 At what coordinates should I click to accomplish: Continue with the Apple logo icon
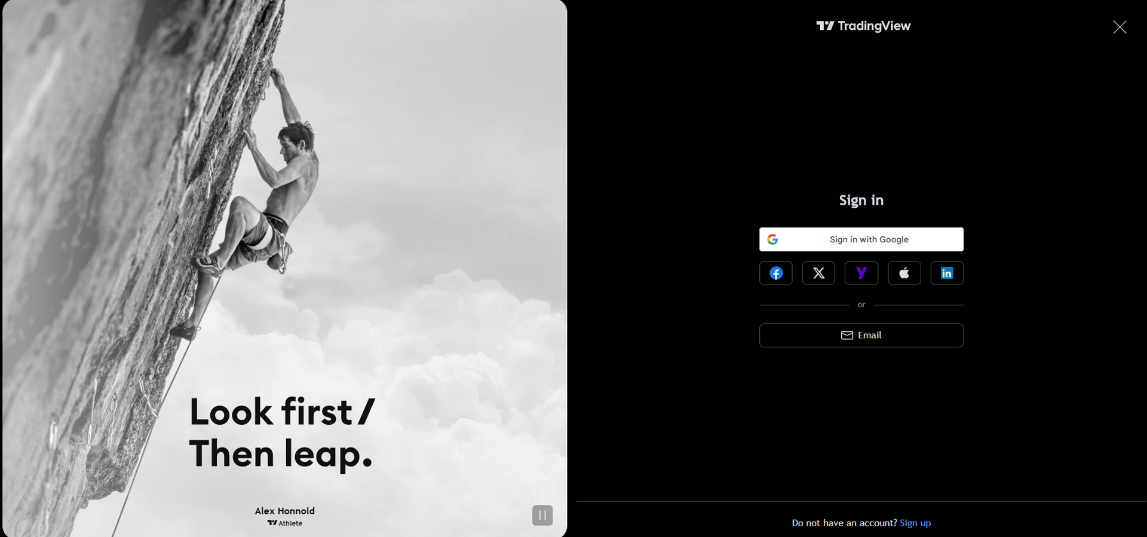coord(904,273)
